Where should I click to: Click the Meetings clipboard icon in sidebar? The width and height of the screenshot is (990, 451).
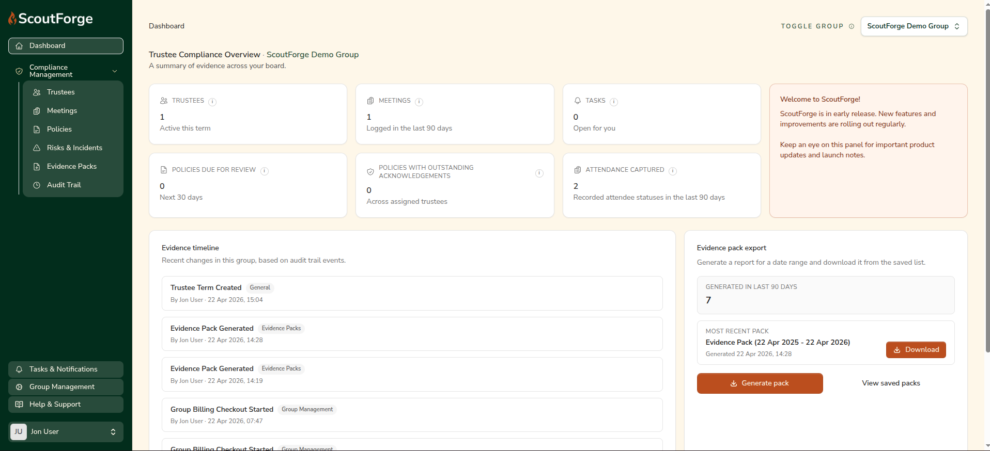[37, 111]
